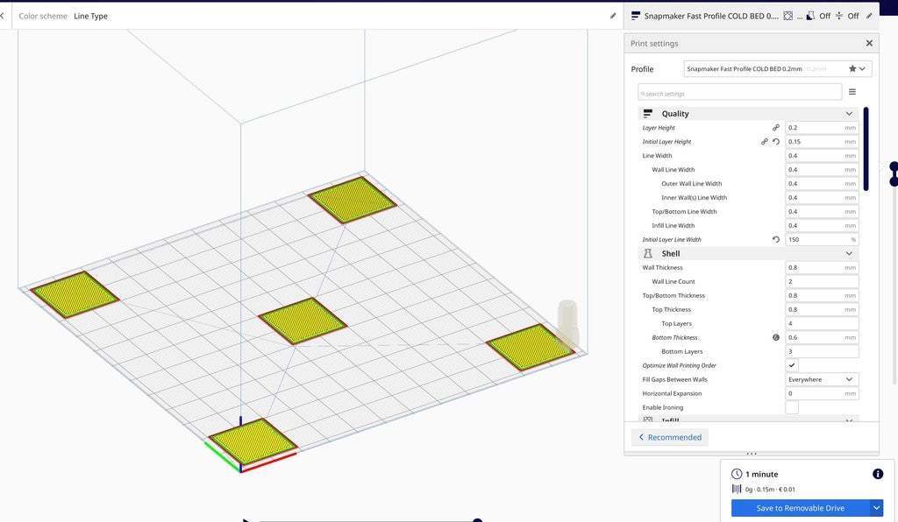Switch back to Recommended settings
Image resolution: width=898 pixels, height=522 pixels.
[670, 437]
